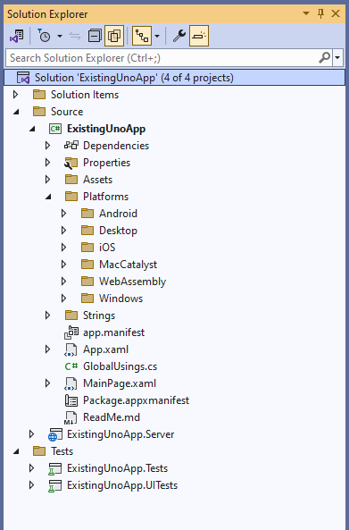Select the Strings folder icon
This screenshot has height=530, width=349.
(71, 315)
